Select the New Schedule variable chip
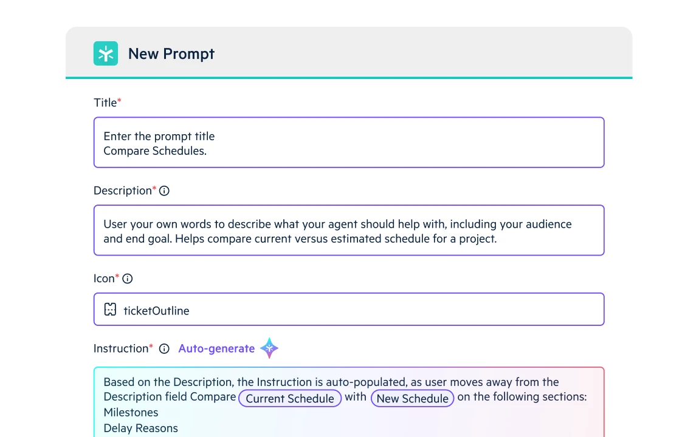Screen dimensions: 699x437 pyautogui.click(x=412, y=398)
